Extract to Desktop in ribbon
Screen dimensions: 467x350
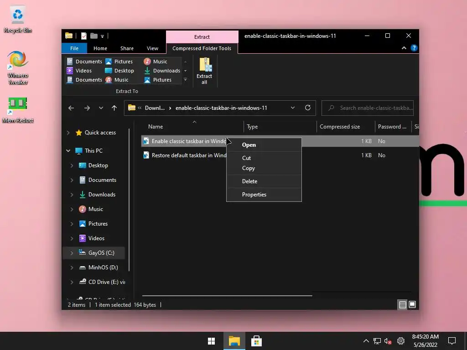pos(120,71)
